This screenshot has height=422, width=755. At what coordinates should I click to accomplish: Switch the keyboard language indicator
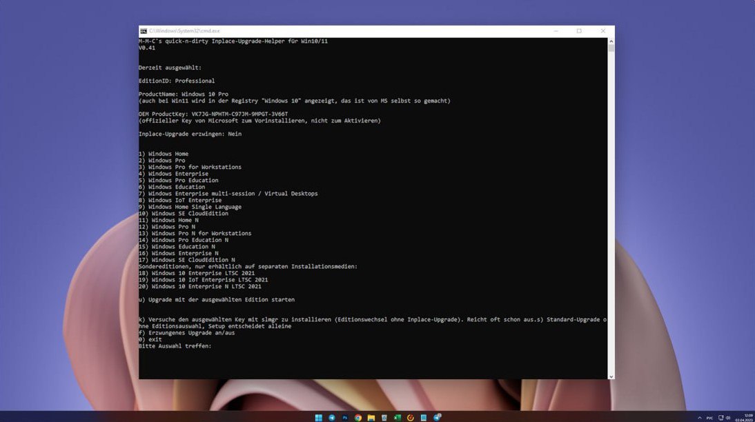click(x=709, y=418)
